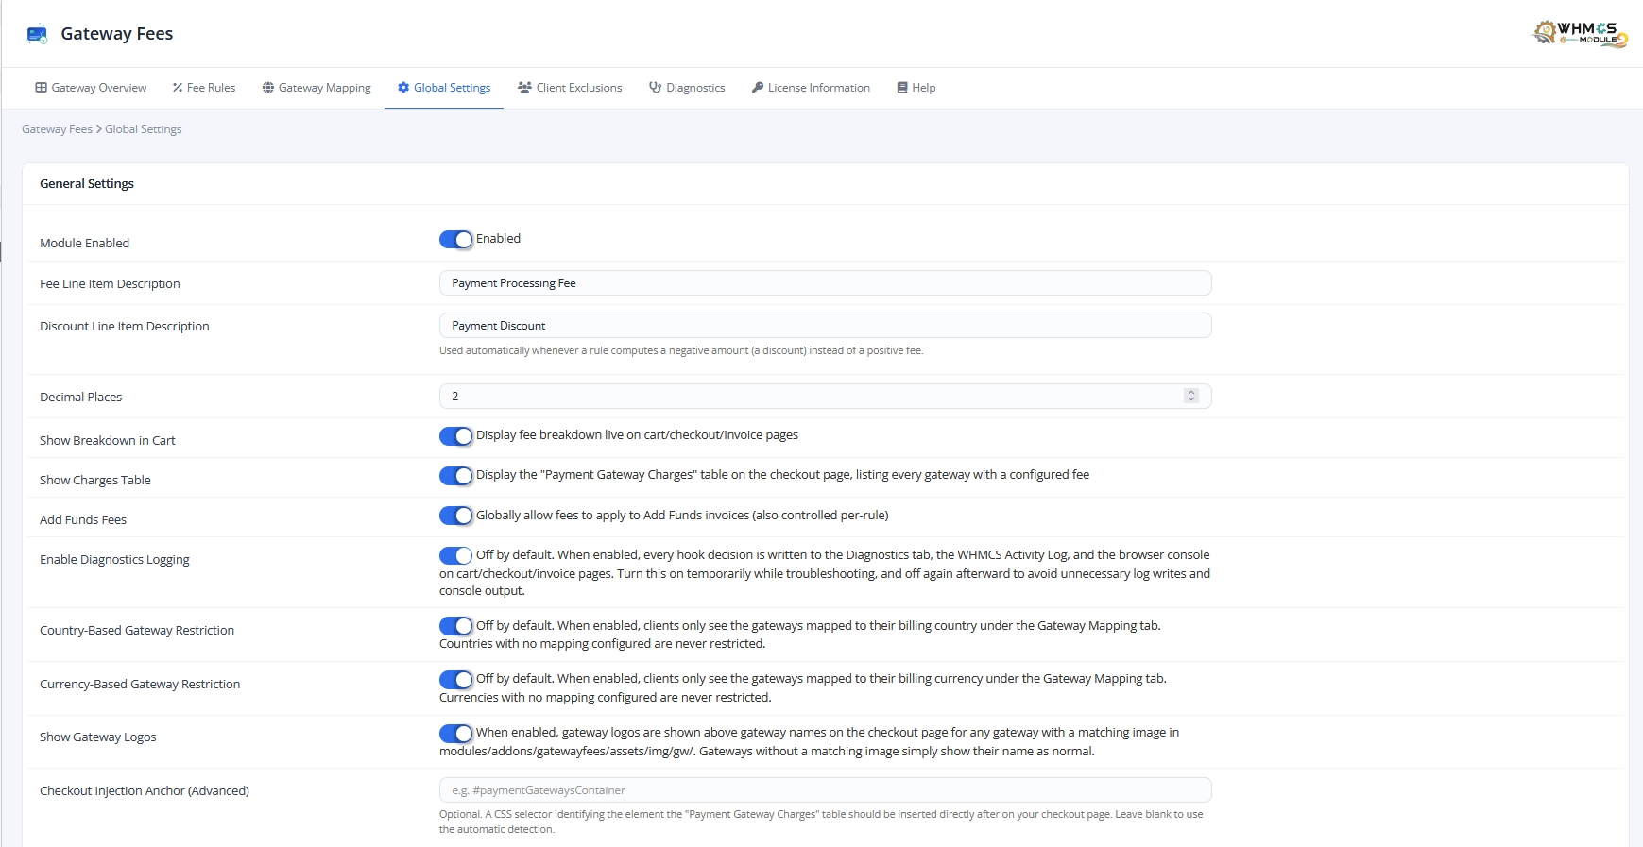
Task: Disable Show Breakdown in Cart toggle
Action: [x=456, y=436]
